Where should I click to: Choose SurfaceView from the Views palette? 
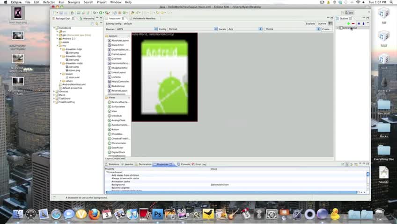coord(117,107)
